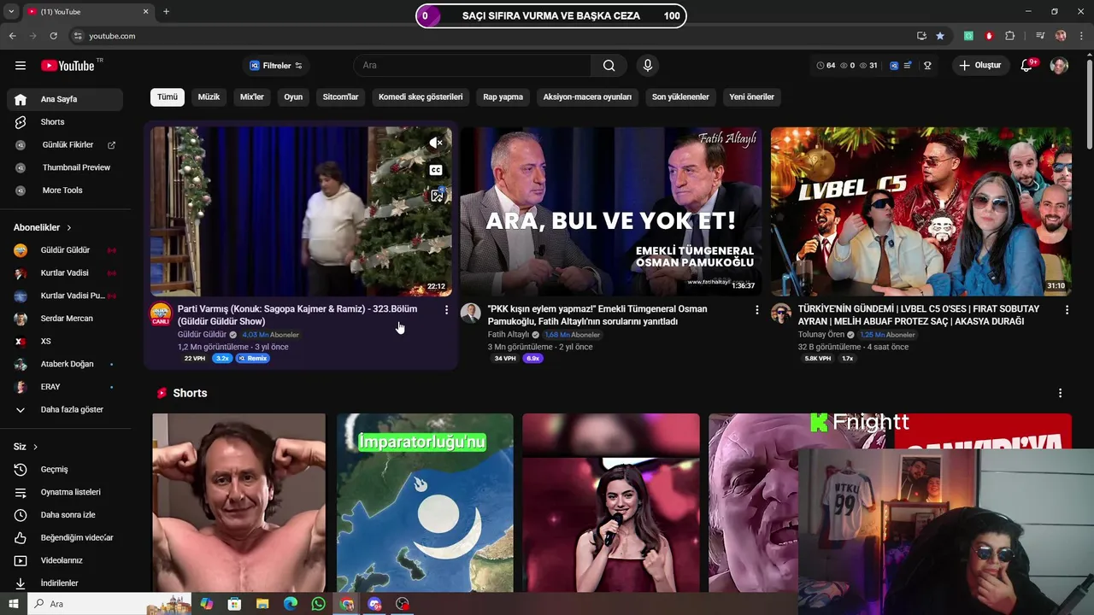Unmute the Güldür Güldür preview video
1094x615 pixels.
(x=436, y=143)
